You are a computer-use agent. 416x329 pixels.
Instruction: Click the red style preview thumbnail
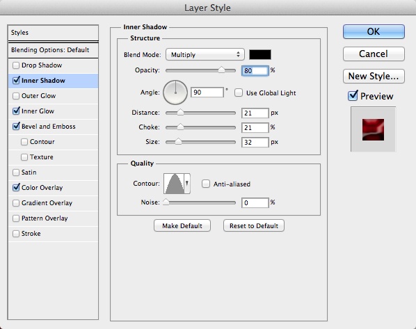coord(373,129)
